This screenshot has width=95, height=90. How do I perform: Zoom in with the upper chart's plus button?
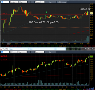point(29,2)
